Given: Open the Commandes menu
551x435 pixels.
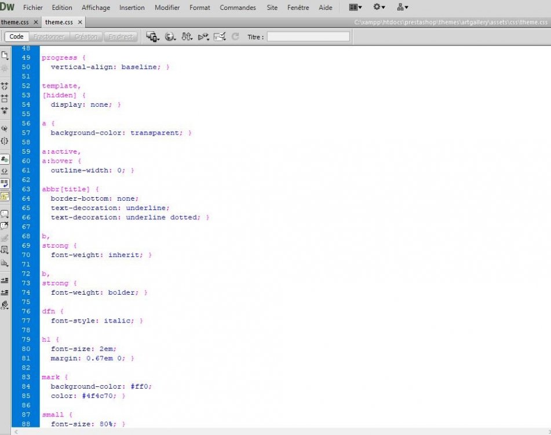Looking at the screenshot, I should [x=238, y=8].
